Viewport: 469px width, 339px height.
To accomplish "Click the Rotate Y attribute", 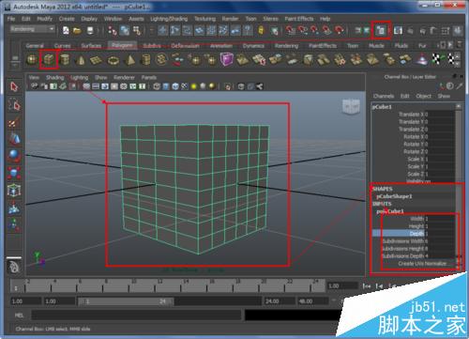I will 414,145.
